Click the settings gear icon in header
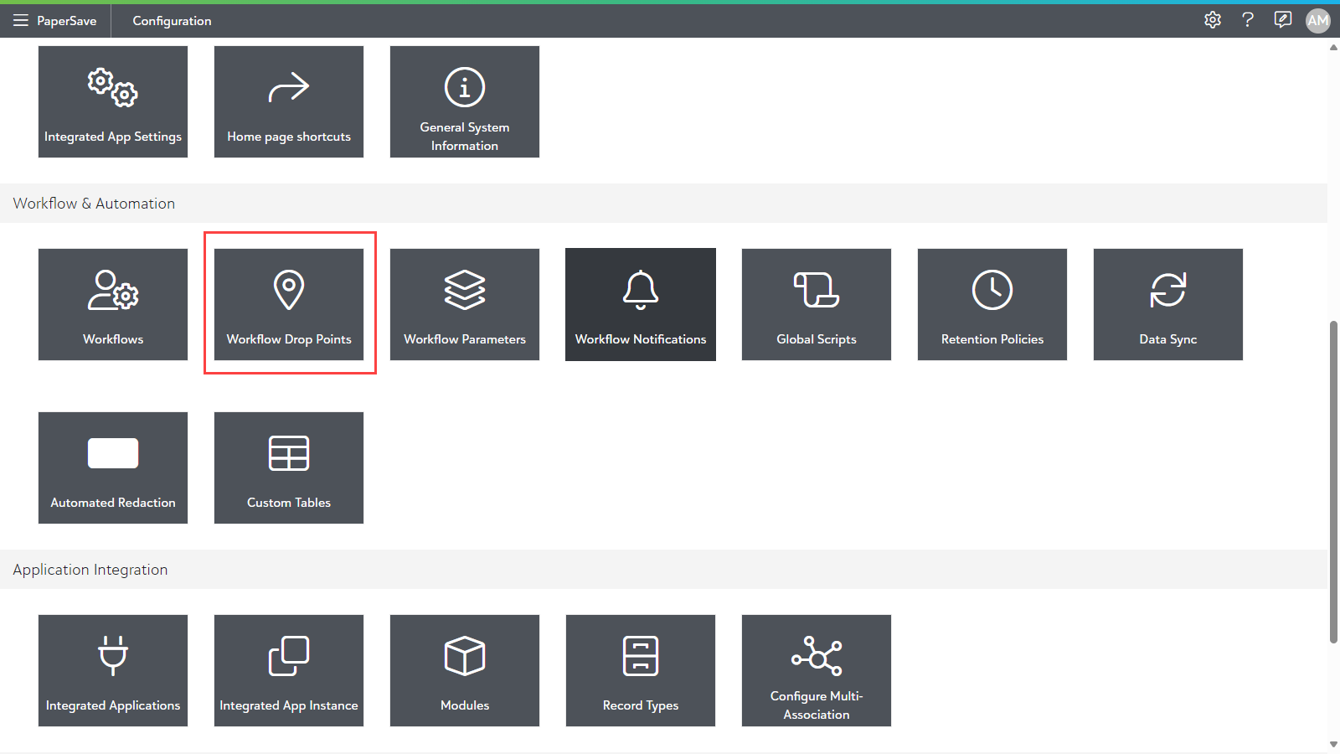Viewport: 1340px width, 754px height. pyautogui.click(x=1212, y=20)
